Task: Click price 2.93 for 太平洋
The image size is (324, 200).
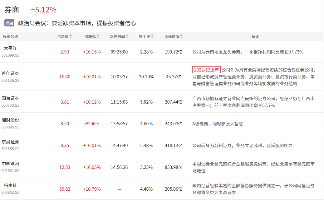Action: click(x=65, y=52)
